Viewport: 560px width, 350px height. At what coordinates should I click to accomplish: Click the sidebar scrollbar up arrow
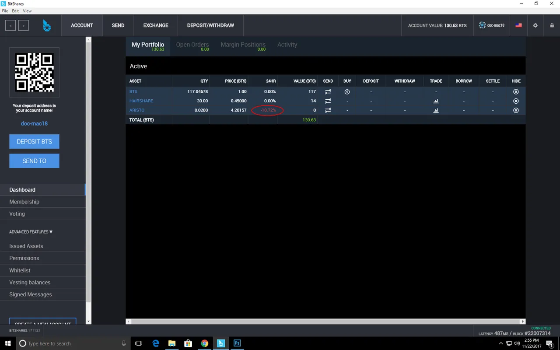[x=88, y=39]
